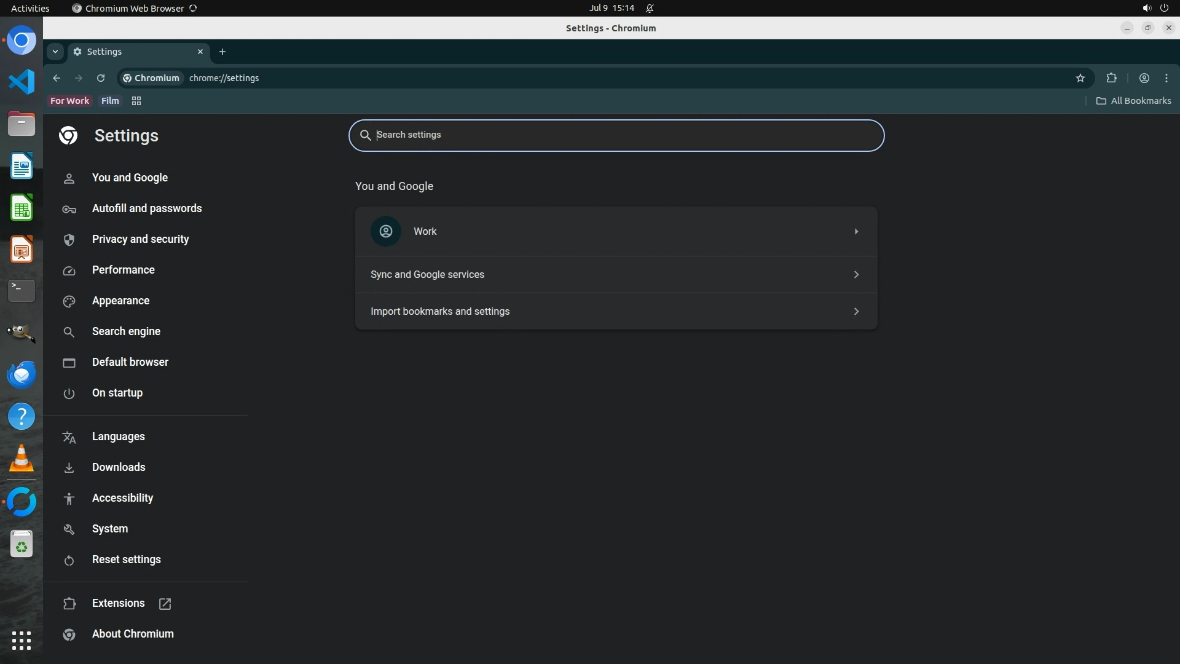Open Import bookmarks and settings row

(x=616, y=311)
